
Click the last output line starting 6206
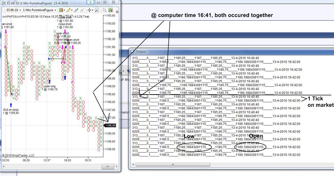pos(216,155)
